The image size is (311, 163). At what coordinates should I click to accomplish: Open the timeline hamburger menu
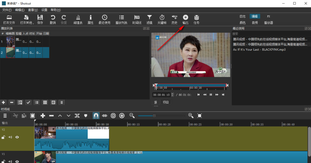point(5,116)
